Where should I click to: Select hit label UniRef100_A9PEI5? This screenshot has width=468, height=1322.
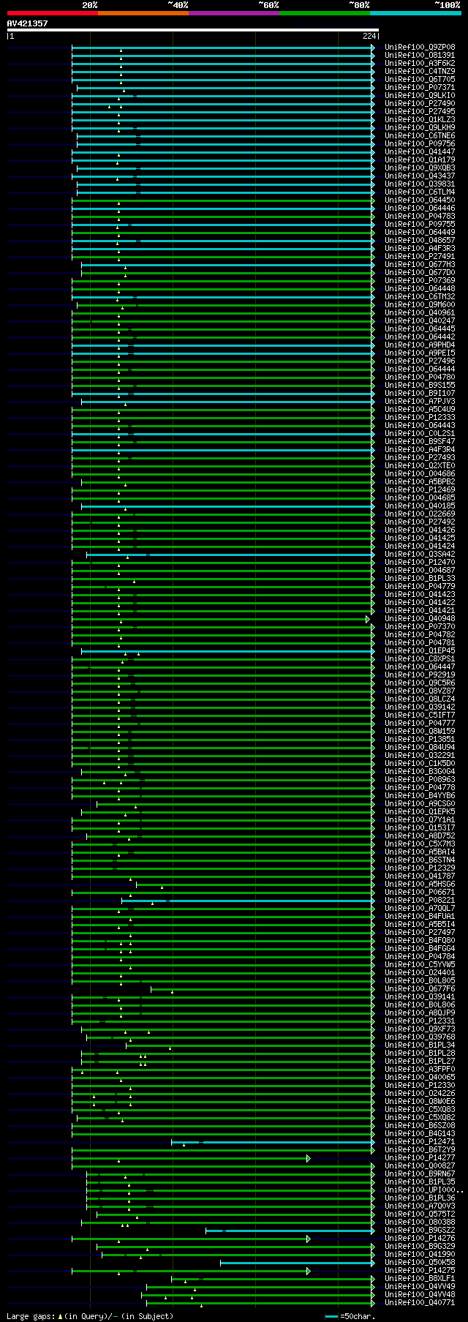(420, 353)
